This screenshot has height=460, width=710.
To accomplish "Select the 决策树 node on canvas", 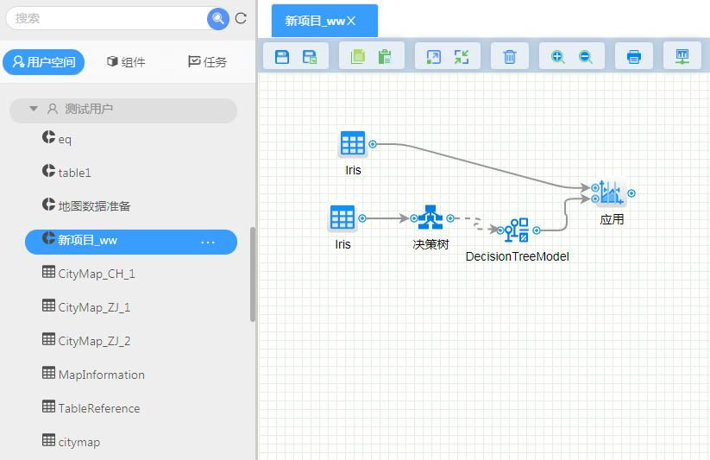I will click(x=430, y=218).
